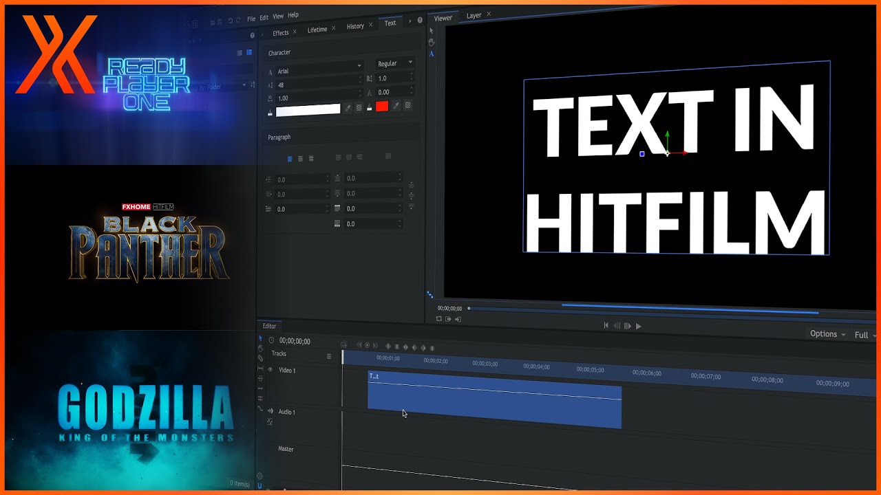The width and height of the screenshot is (881, 495).
Task: Hide the Video 1 track
Action: pyautogui.click(x=270, y=369)
